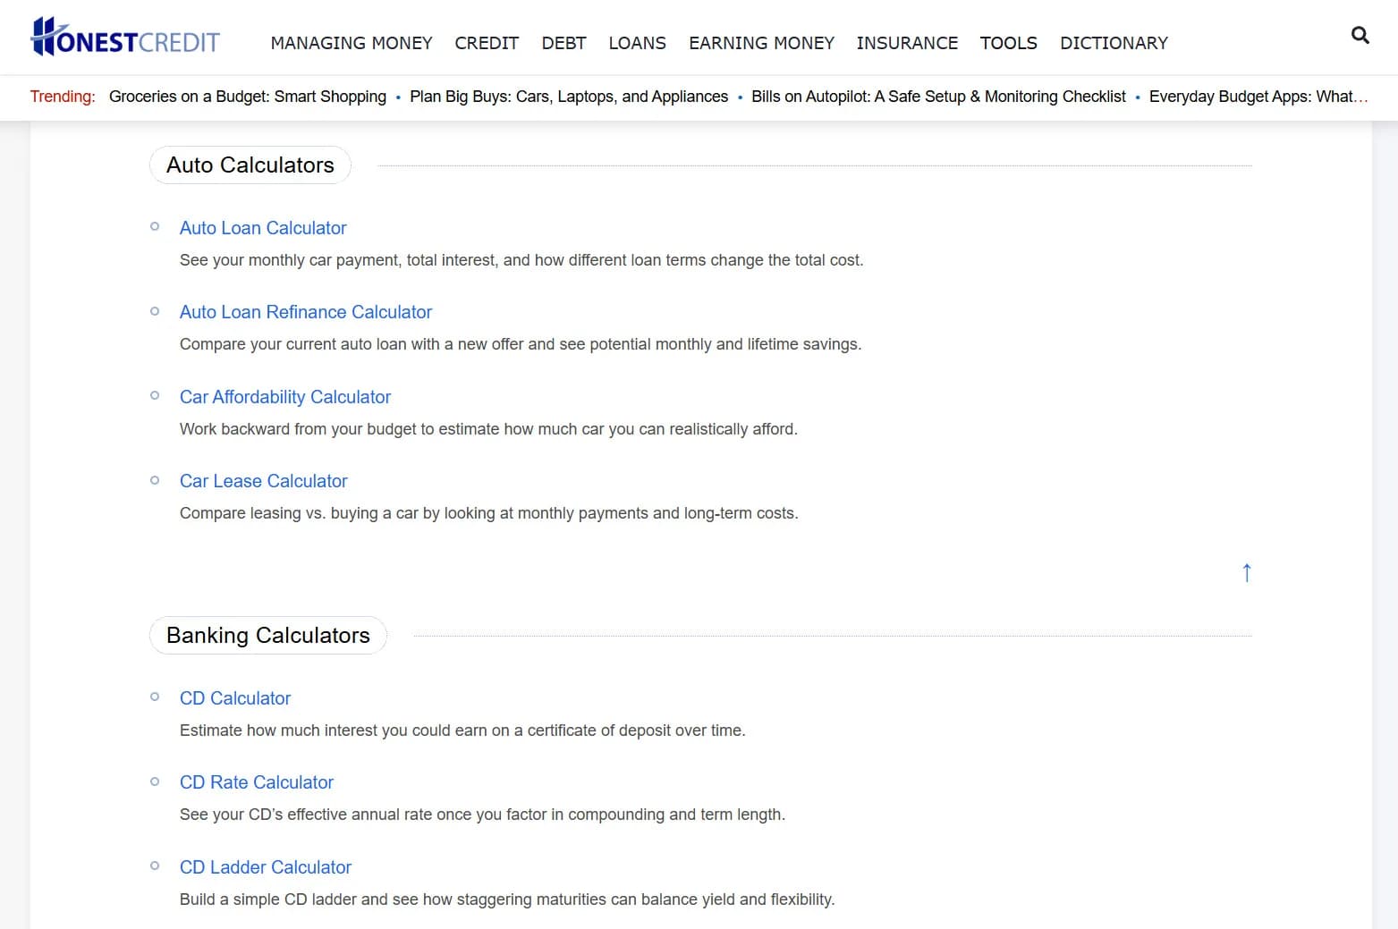
Task: Open the Insurance menu
Action: point(907,43)
